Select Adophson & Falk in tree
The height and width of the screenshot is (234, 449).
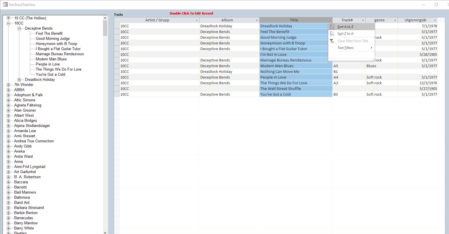pos(28,95)
